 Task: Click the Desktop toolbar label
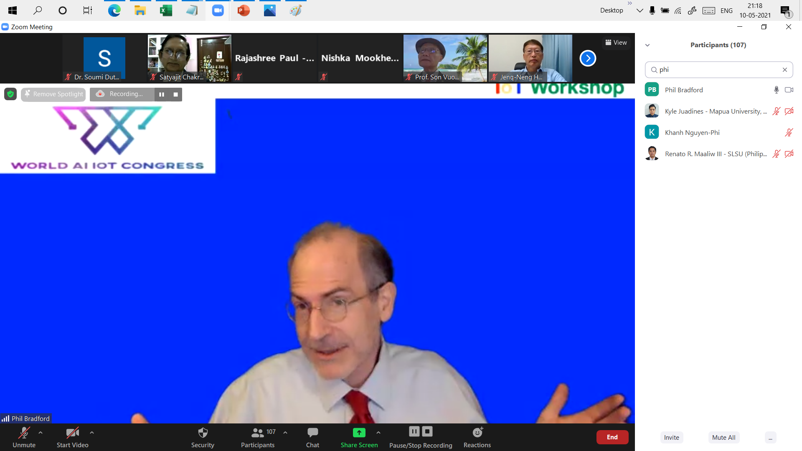click(x=612, y=10)
